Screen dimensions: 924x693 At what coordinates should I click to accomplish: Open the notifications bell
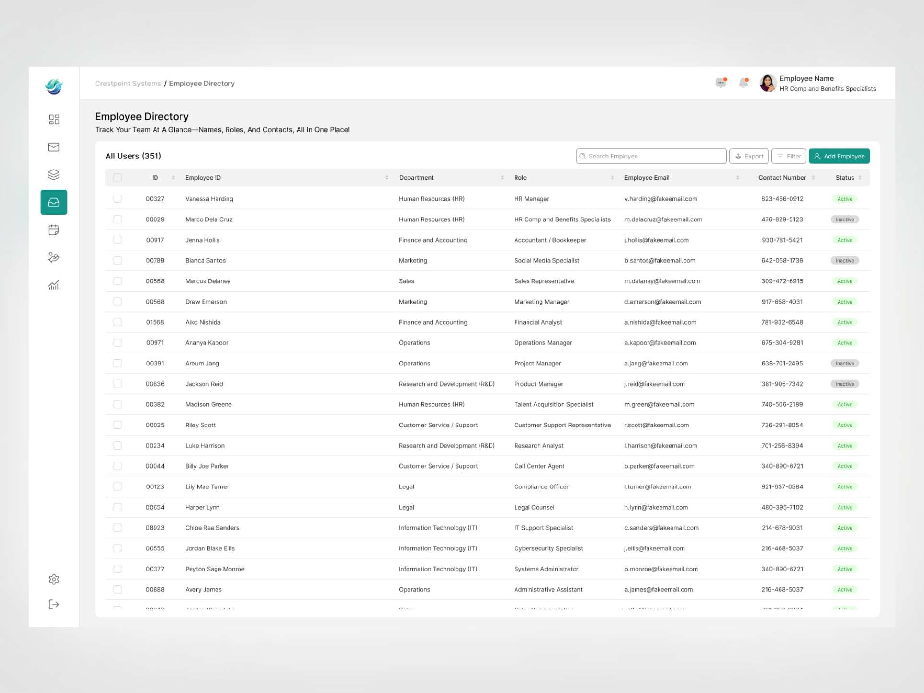point(743,83)
